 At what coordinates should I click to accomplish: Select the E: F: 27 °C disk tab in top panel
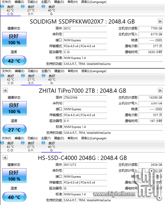click(x=31, y=10)
